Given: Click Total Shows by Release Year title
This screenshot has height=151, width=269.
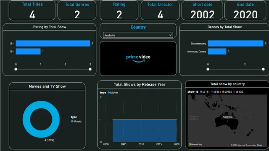Looking at the screenshot, I should pos(140,84).
